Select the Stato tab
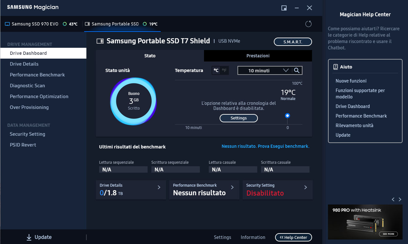The image size is (408, 244). tap(150, 56)
